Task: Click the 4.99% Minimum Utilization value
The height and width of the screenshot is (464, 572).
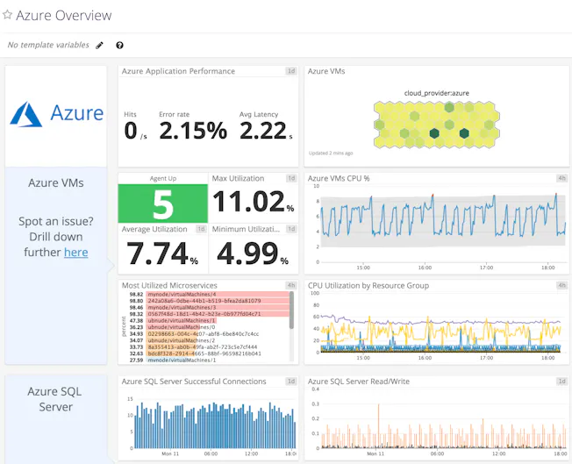Action: point(253,253)
